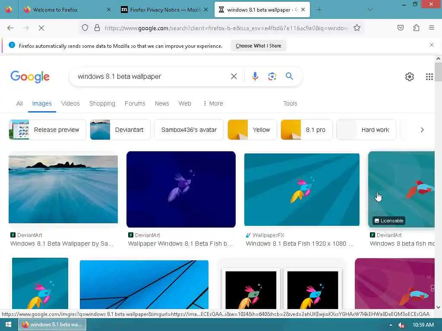Open a new tab with the plus button
442x331 pixels.
coord(319,10)
